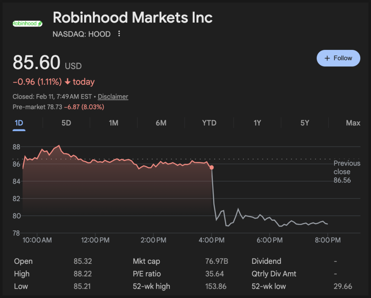The image size is (371, 298).
Task: Open the Disclaimer link
Action: 113,97
